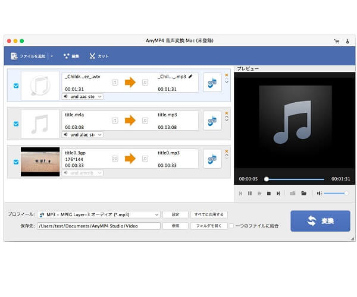Screen dimensions: 357x297
Task: Click the Add File (ファイルを追加) toolbar button
Action: [x=28, y=56]
